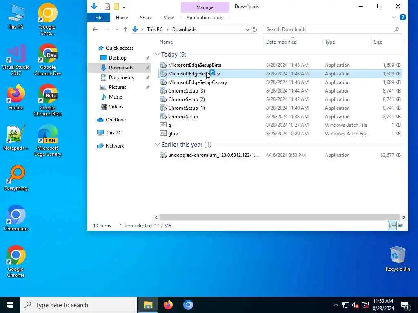The height and width of the screenshot is (313, 418).
Task: Click horizontal scrollbar in file list
Action: click(x=279, y=218)
